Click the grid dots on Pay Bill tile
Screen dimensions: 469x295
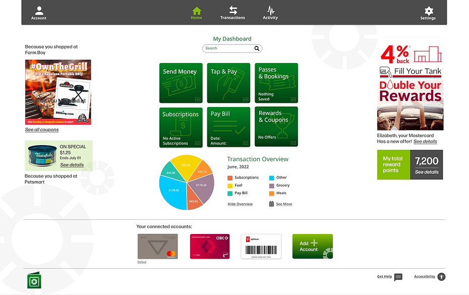point(246,143)
